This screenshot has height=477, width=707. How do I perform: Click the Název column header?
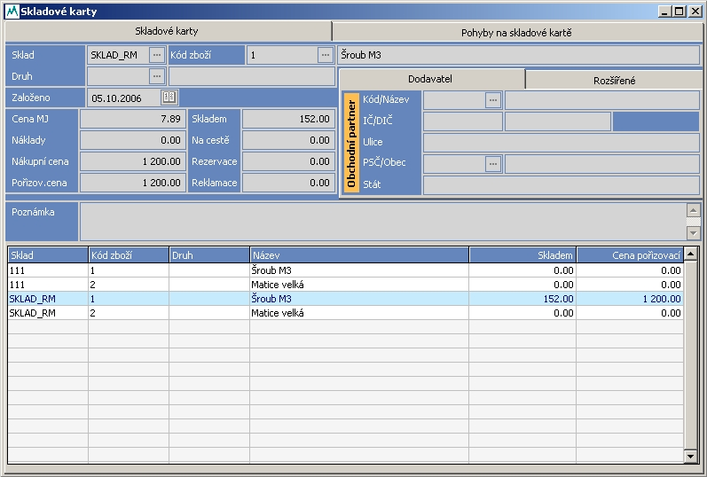click(358, 255)
